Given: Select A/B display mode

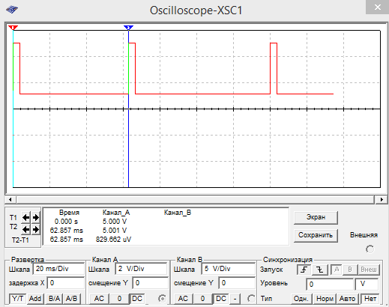Looking at the screenshot, I should click(71, 298).
